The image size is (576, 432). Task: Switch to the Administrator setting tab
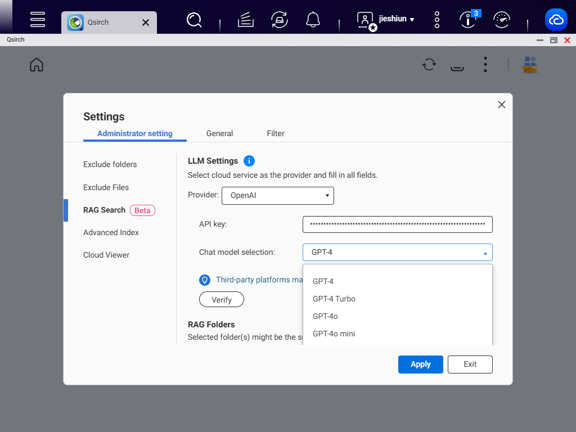tap(135, 133)
